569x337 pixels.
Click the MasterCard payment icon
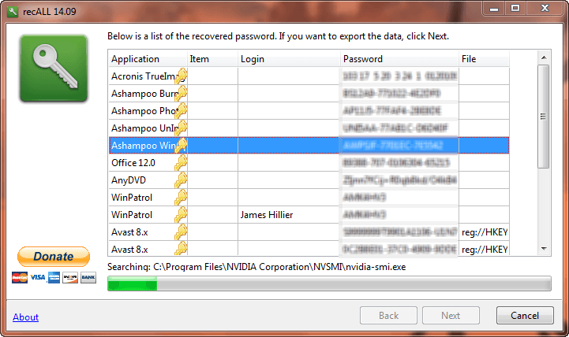[20, 277]
